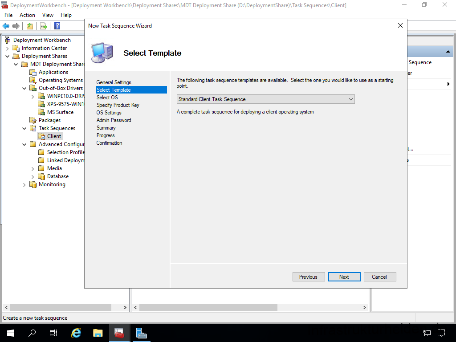The width and height of the screenshot is (456, 342).
Task: Click the Database folder icon
Action: tap(41, 176)
